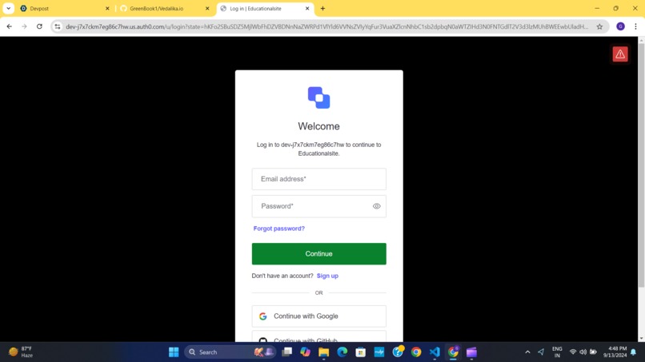Open the Forgot password link
The image size is (645, 362).
click(279, 229)
